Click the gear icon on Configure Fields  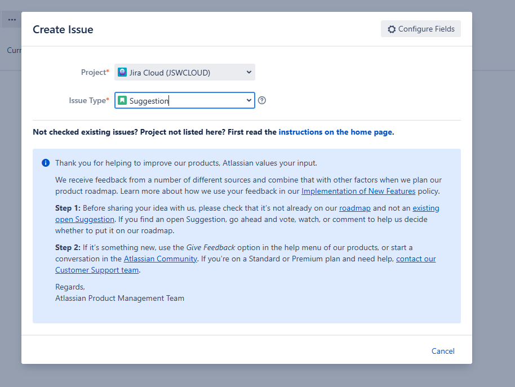[392, 29]
